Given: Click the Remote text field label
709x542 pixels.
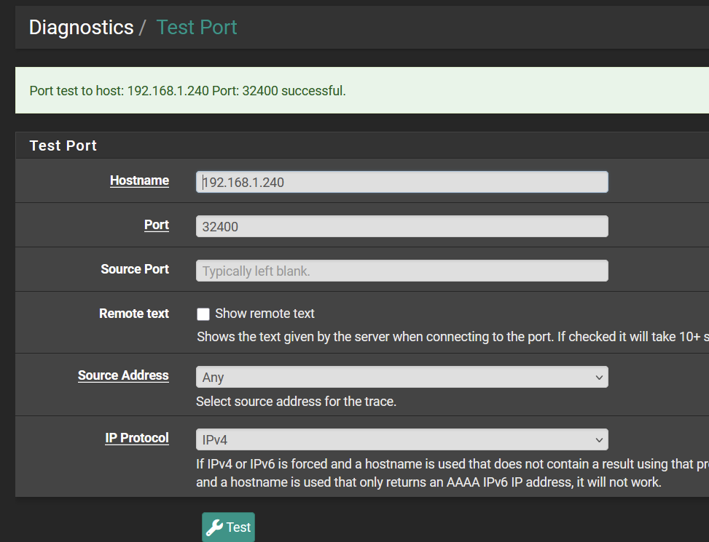Looking at the screenshot, I should (x=134, y=314).
